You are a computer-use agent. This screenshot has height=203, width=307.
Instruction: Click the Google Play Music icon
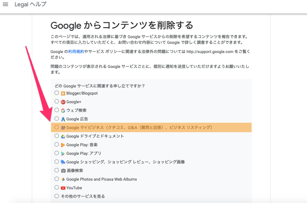click(63, 145)
